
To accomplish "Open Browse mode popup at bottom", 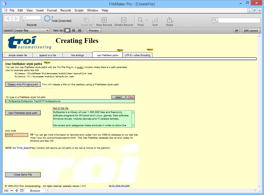I will pyautogui.click(x=35, y=191).
